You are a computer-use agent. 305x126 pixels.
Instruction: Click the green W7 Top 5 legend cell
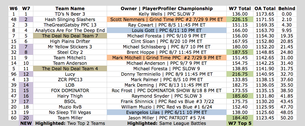click(240, 123)
